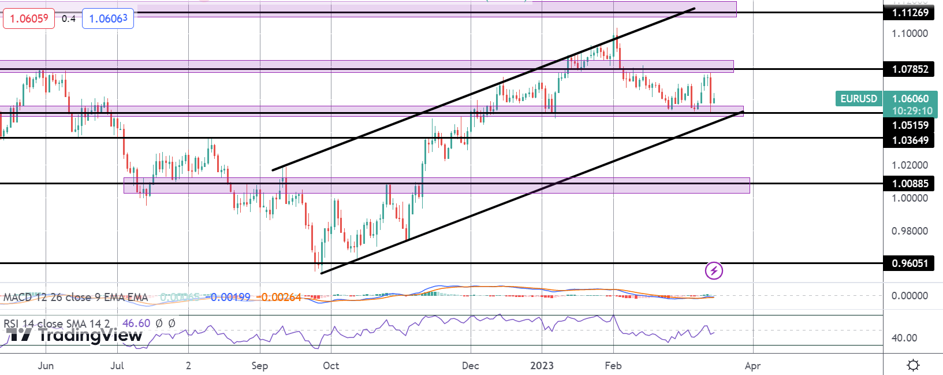Screen dimensions: 943x375
Task: Click the Dec label on time axis
Action: 471,366
